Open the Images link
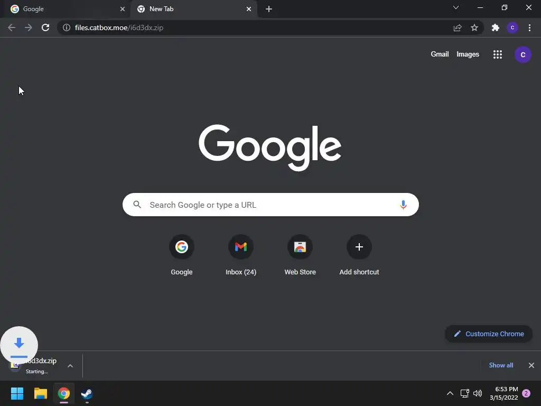The image size is (541, 406). coord(468,54)
